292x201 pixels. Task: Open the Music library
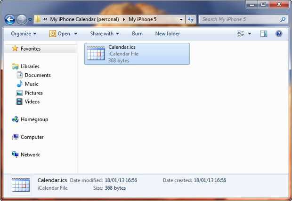tap(32, 84)
